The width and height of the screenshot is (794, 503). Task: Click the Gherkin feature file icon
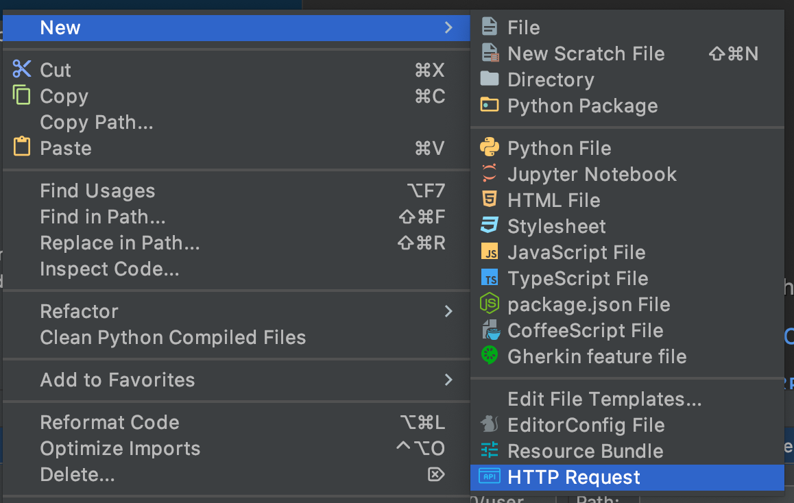(x=489, y=356)
